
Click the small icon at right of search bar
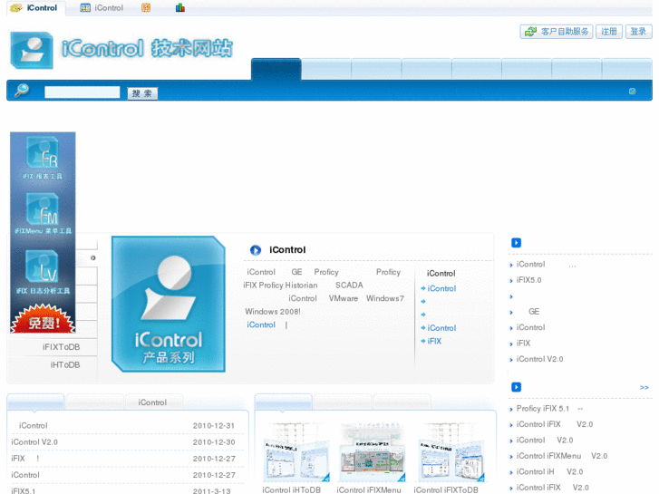[x=632, y=92]
